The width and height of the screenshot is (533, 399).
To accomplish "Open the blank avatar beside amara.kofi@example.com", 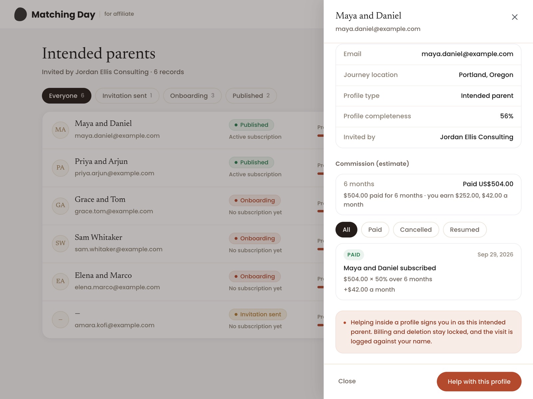I will tap(60, 320).
